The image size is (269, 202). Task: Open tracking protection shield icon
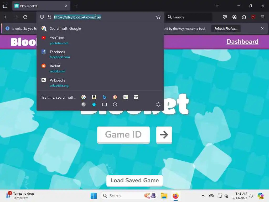coord(42,17)
